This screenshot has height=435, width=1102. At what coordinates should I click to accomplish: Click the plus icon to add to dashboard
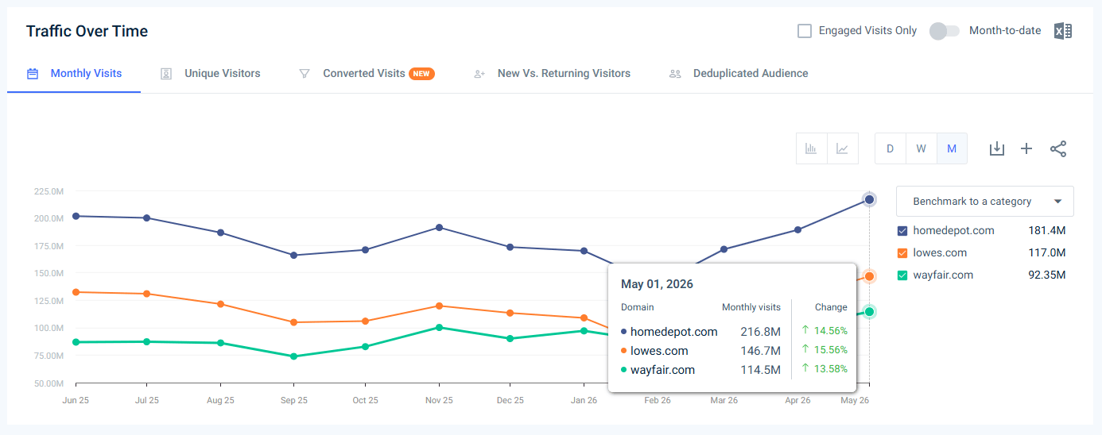coord(1026,148)
